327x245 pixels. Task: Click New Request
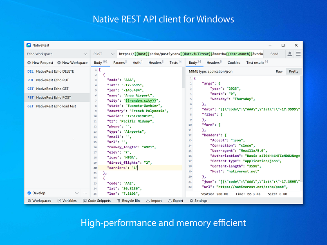tap(40, 62)
